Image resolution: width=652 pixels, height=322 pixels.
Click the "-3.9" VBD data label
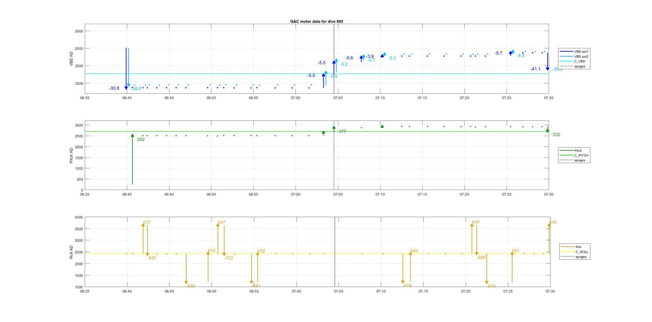(370, 57)
